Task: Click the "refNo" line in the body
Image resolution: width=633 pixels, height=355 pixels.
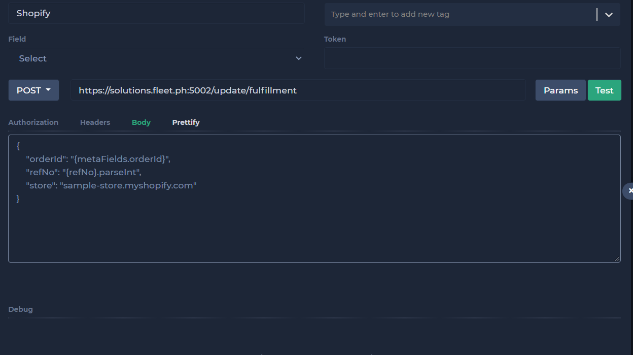Action: 84,172
